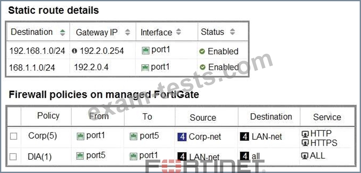Check the DIA(1) policy checkbox
The image size is (361, 173).
(x=14, y=157)
